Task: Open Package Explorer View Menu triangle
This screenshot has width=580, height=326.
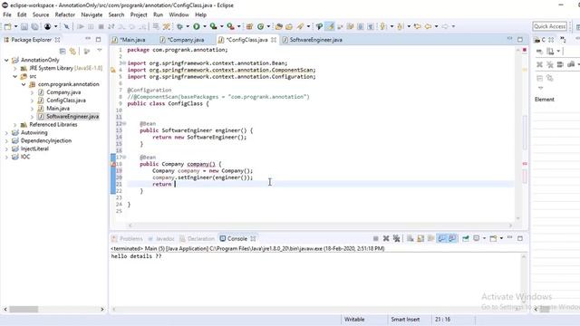Action: 99,51
